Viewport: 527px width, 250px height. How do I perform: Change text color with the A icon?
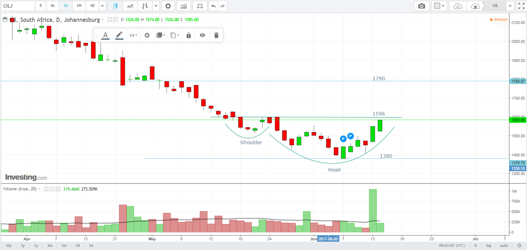coord(105,35)
